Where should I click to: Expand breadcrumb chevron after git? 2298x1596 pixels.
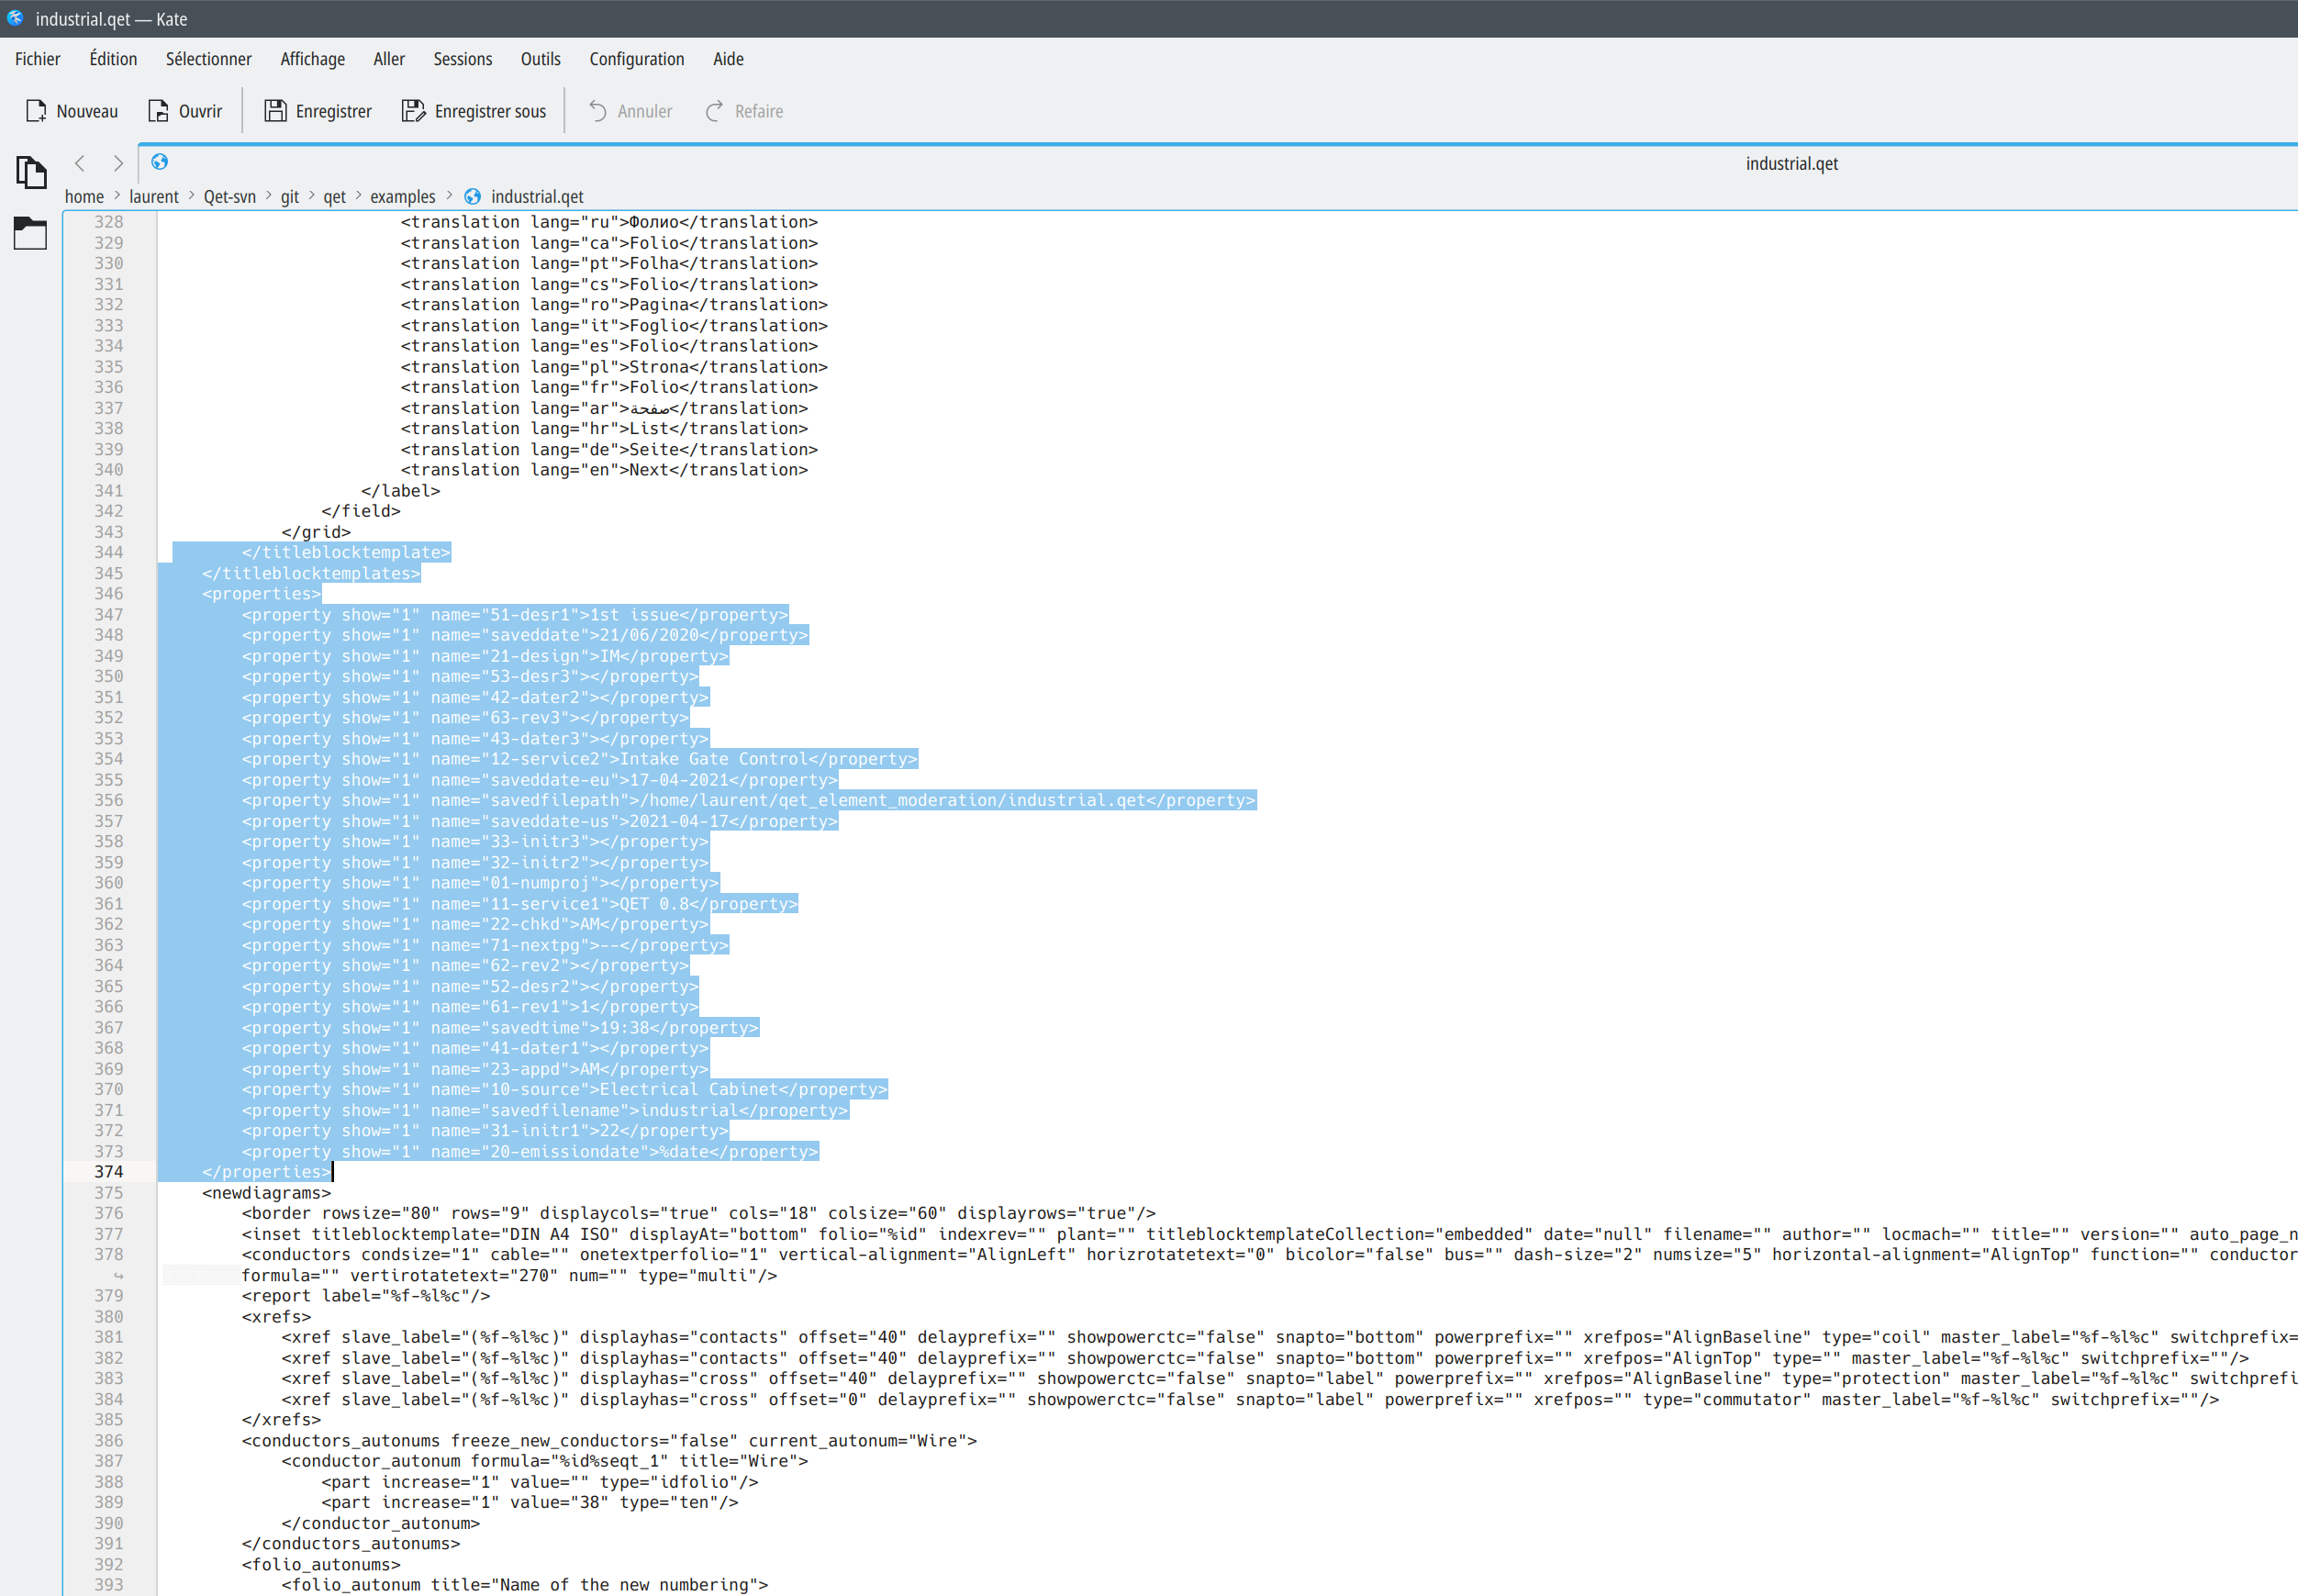click(311, 196)
